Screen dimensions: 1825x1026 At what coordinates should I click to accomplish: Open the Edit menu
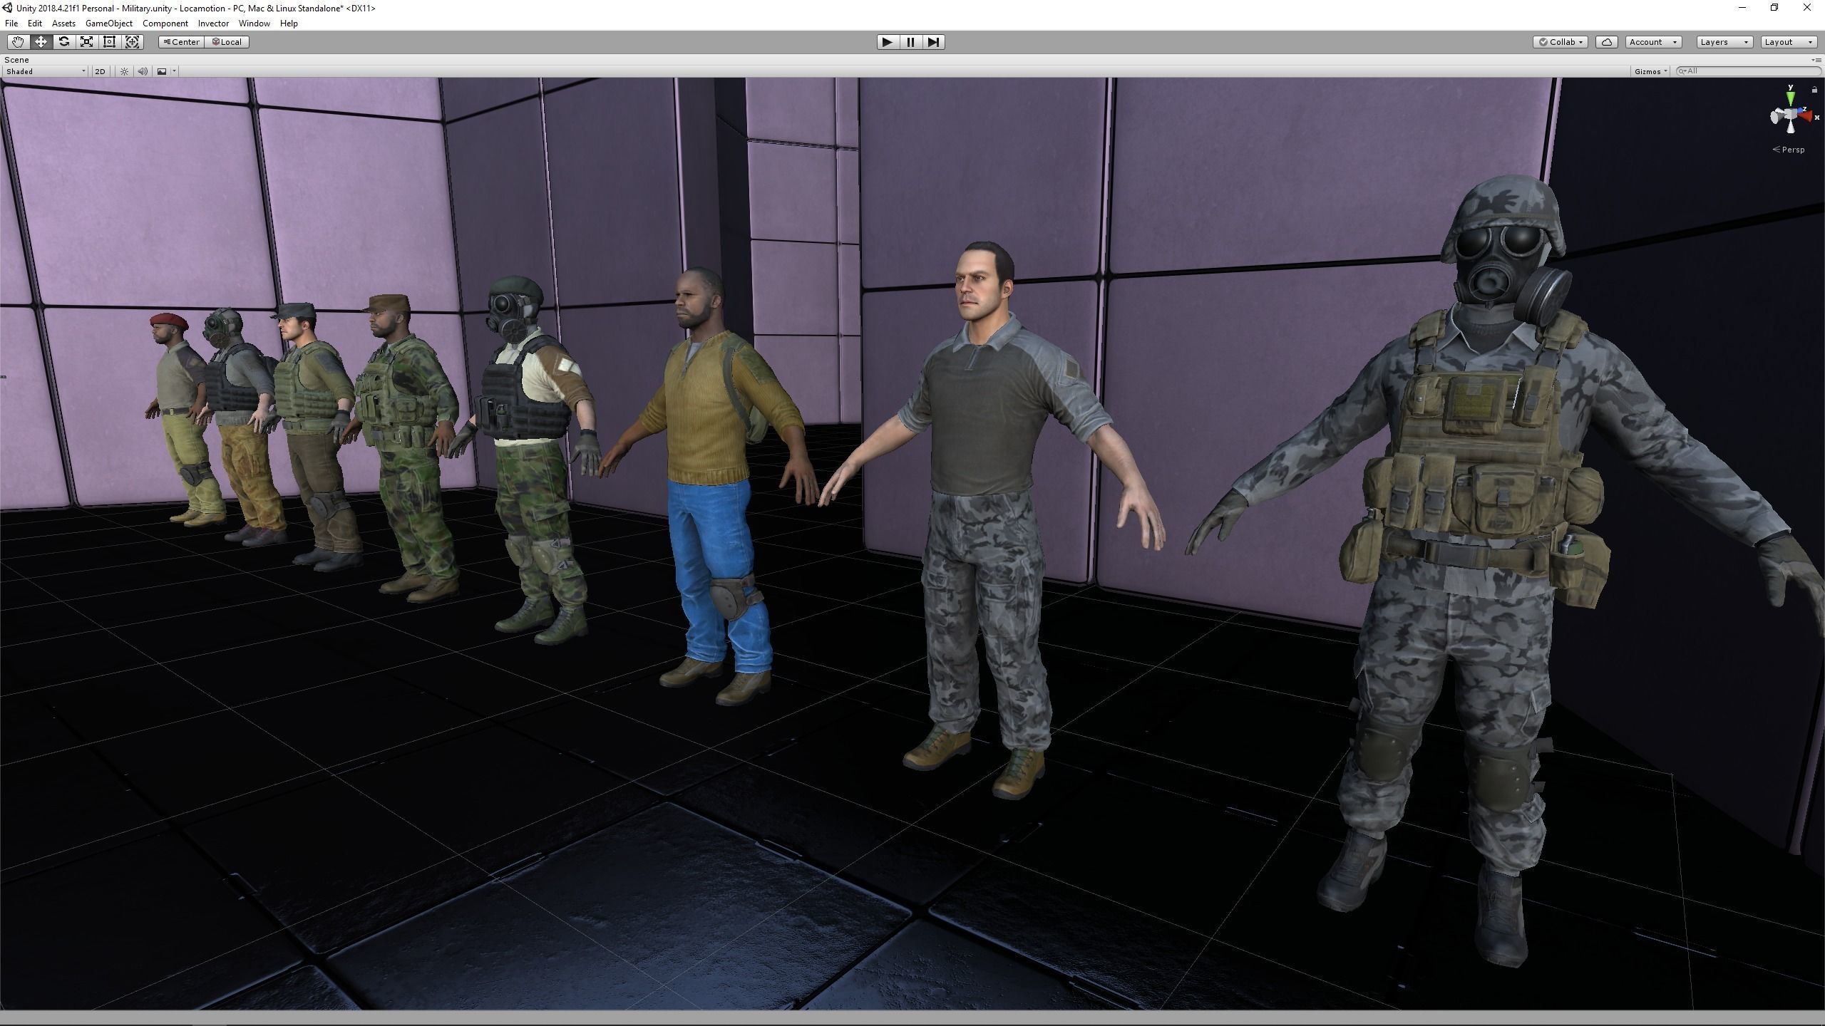click(34, 24)
